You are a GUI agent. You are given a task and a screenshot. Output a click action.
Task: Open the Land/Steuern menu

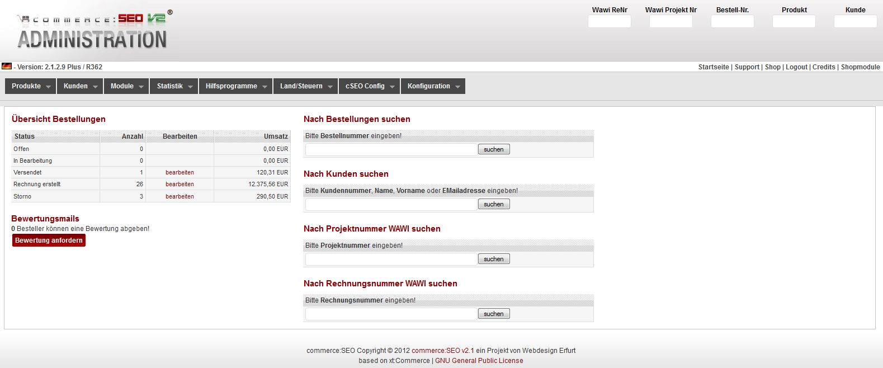pos(306,86)
